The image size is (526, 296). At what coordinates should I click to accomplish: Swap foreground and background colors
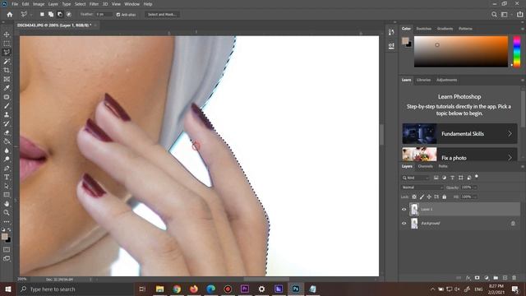point(9,230)
